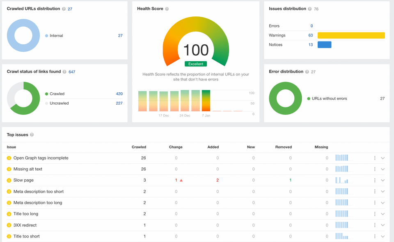394x242 pixels.
Task: Click the yellow Warnings distribution bar
Action: [x=351, y=36]
